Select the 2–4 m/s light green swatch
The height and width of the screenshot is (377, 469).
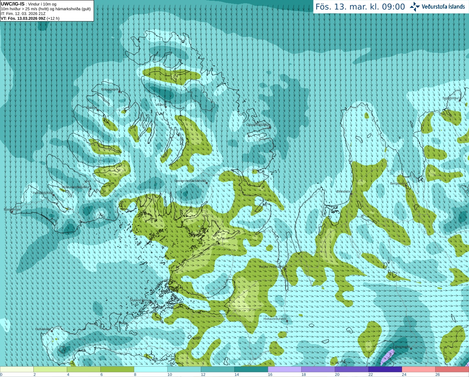(x=50, y=369)
